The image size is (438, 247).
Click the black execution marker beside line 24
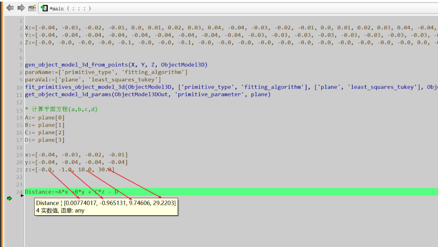(x=23, y=195)
